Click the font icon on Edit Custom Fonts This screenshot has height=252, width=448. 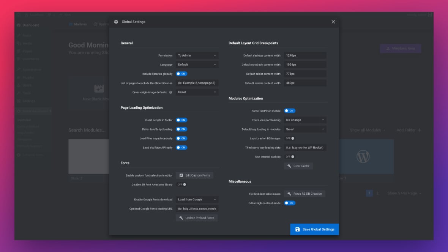pyautogui.click(x=181, y=175)
